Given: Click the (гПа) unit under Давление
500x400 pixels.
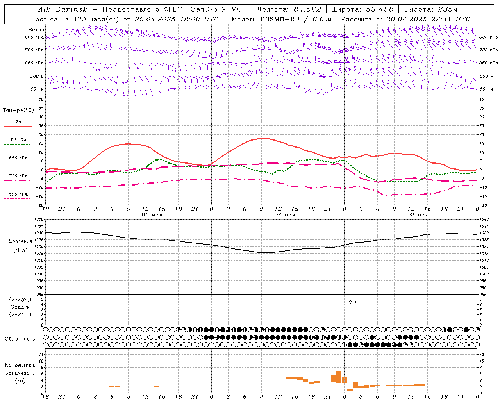Looking at the screenshot, I should (x=20, y=250).
